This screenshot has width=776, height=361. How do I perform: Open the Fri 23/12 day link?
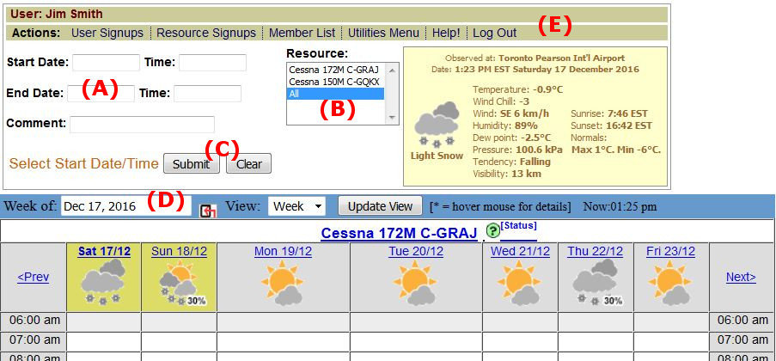tap(670, 251)
